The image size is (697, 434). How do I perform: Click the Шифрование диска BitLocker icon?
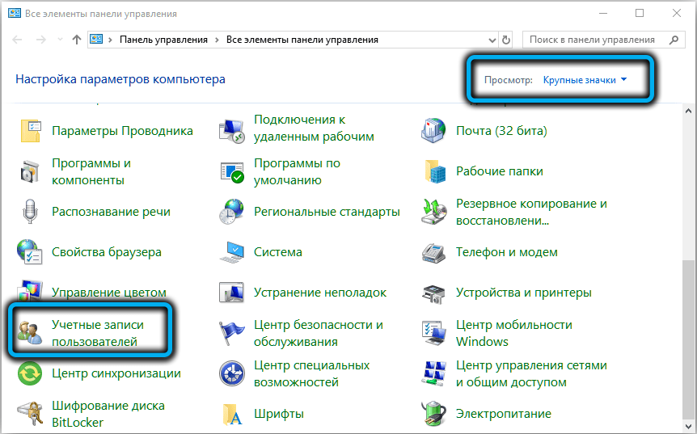coord(31,414)
